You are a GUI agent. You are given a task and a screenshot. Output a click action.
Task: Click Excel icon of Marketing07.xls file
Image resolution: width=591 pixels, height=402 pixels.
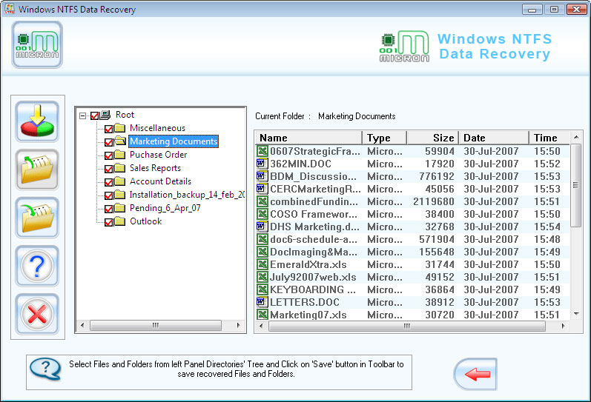263,315
